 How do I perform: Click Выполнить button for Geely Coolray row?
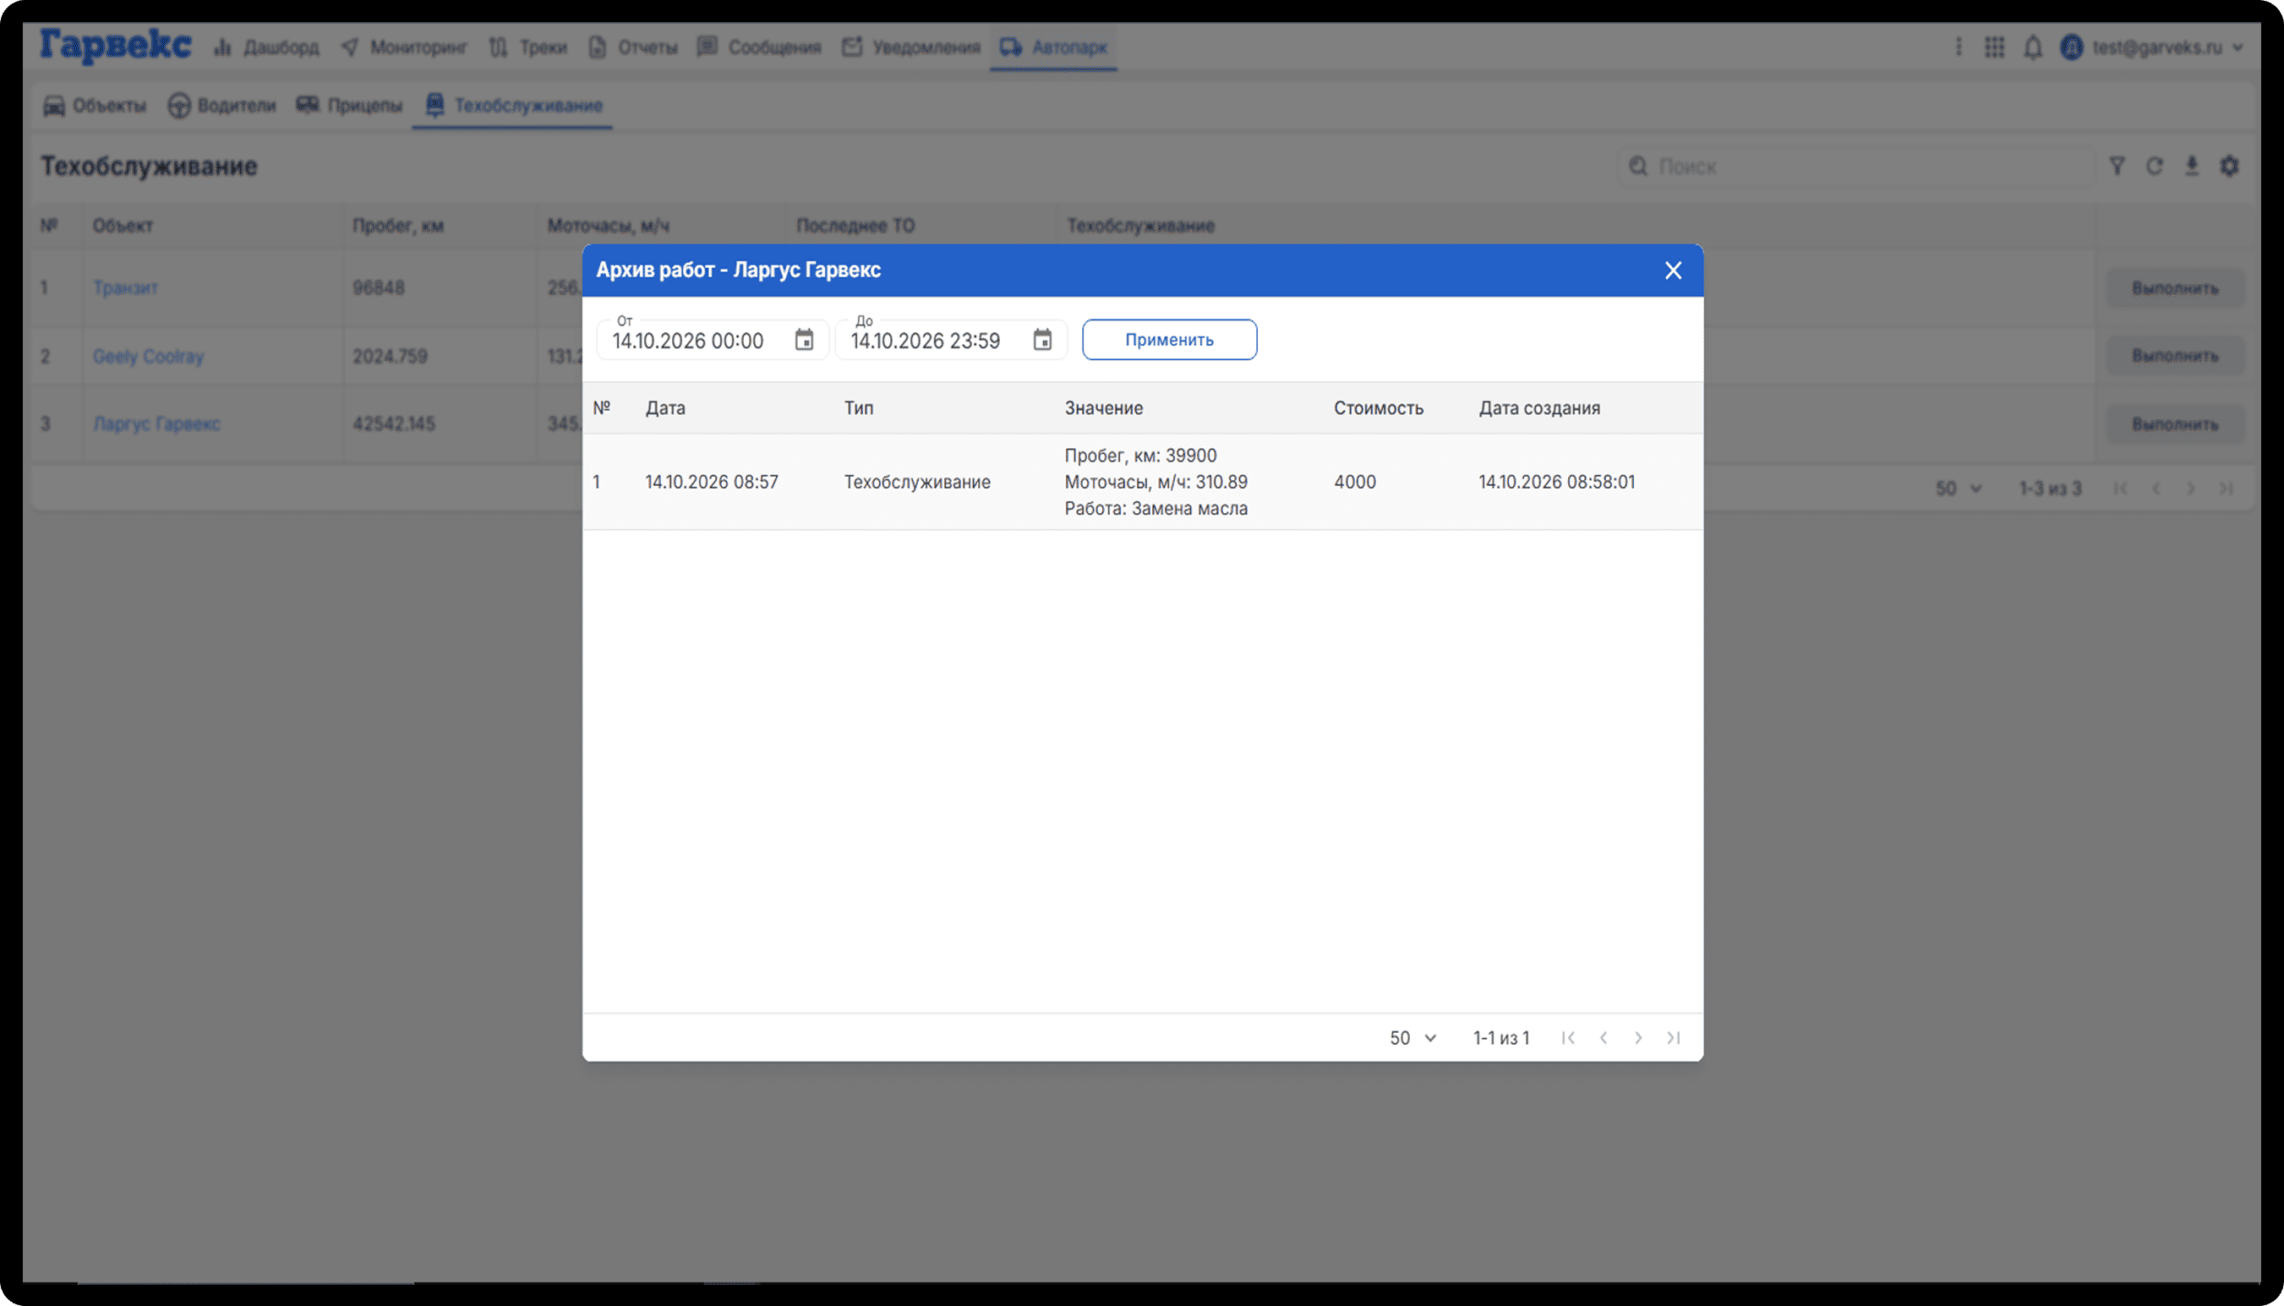pyautogui.click(x=2175, y=356)
